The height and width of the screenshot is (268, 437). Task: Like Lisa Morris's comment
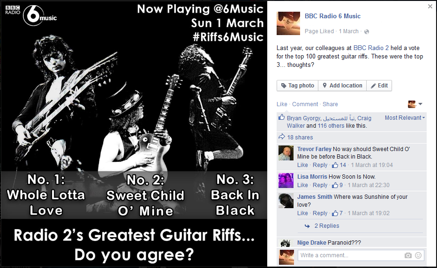pos(302,185)
